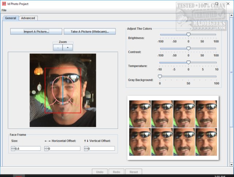
Task: Click the Gray Background slider handle
Action: pos(160,76)
